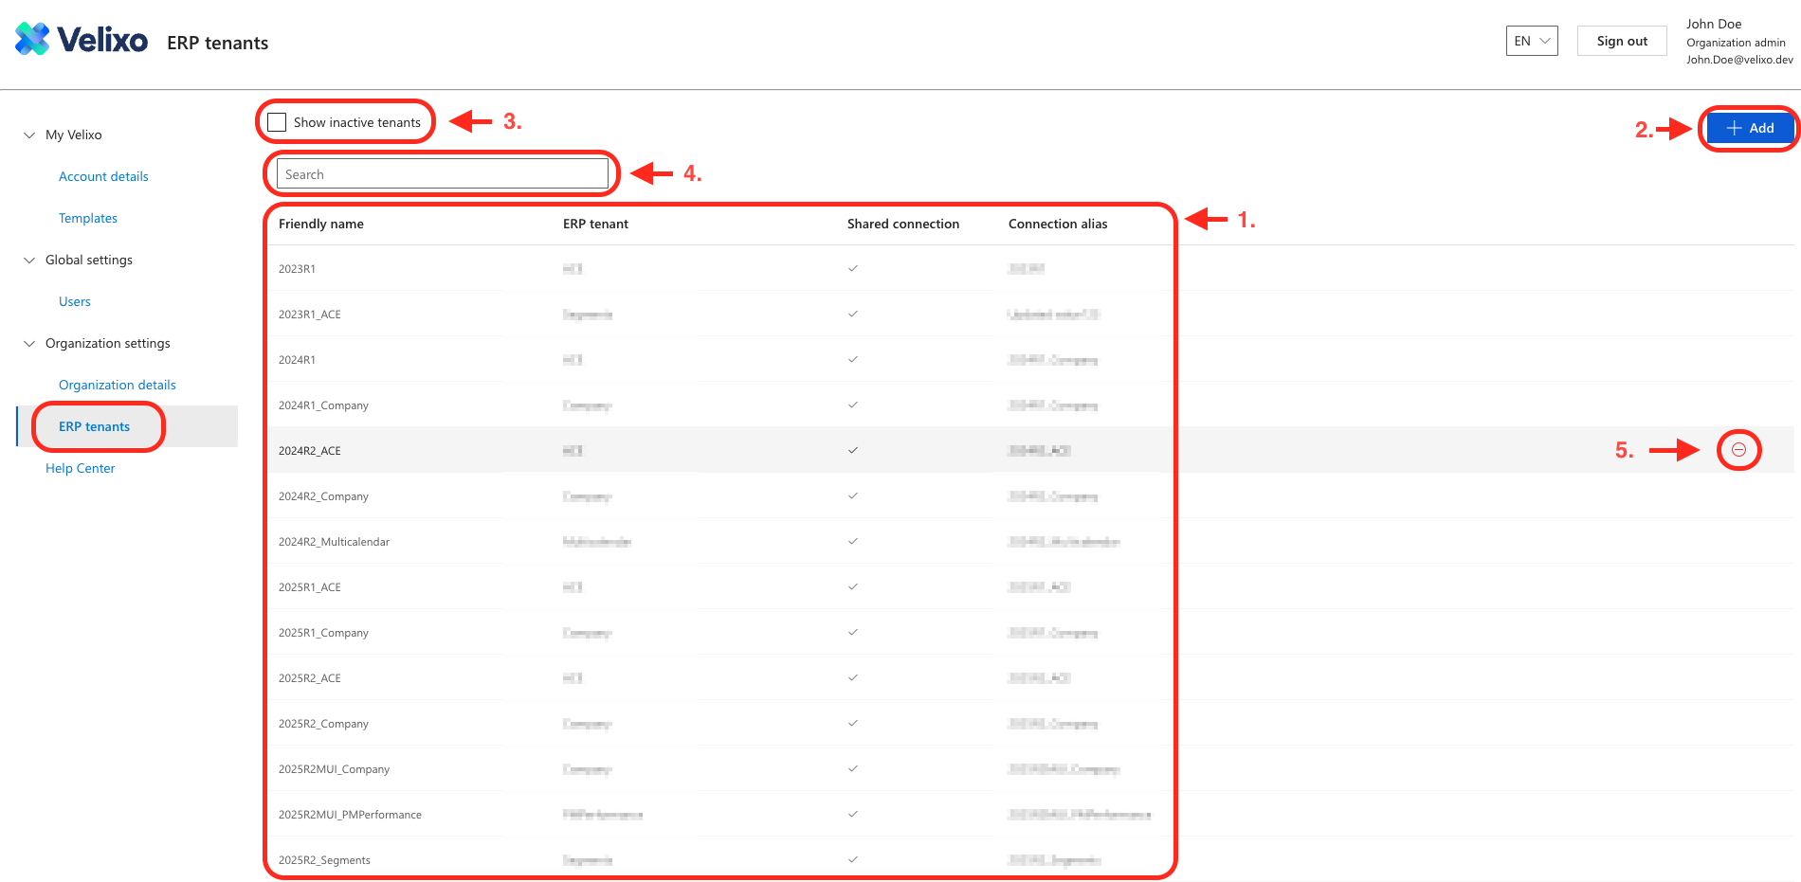The height and width of the screenshot is (882, 1801).
Task: Select the 2025R1_Company tenant row
Action: point(323,633)
